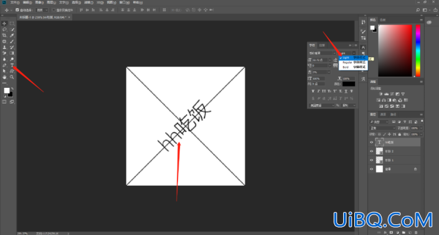Toggle Quick Mask mode below the color swatches
The height and width of the screenshot is (235, 439).
pyautogui.click(x=4, y=102)
